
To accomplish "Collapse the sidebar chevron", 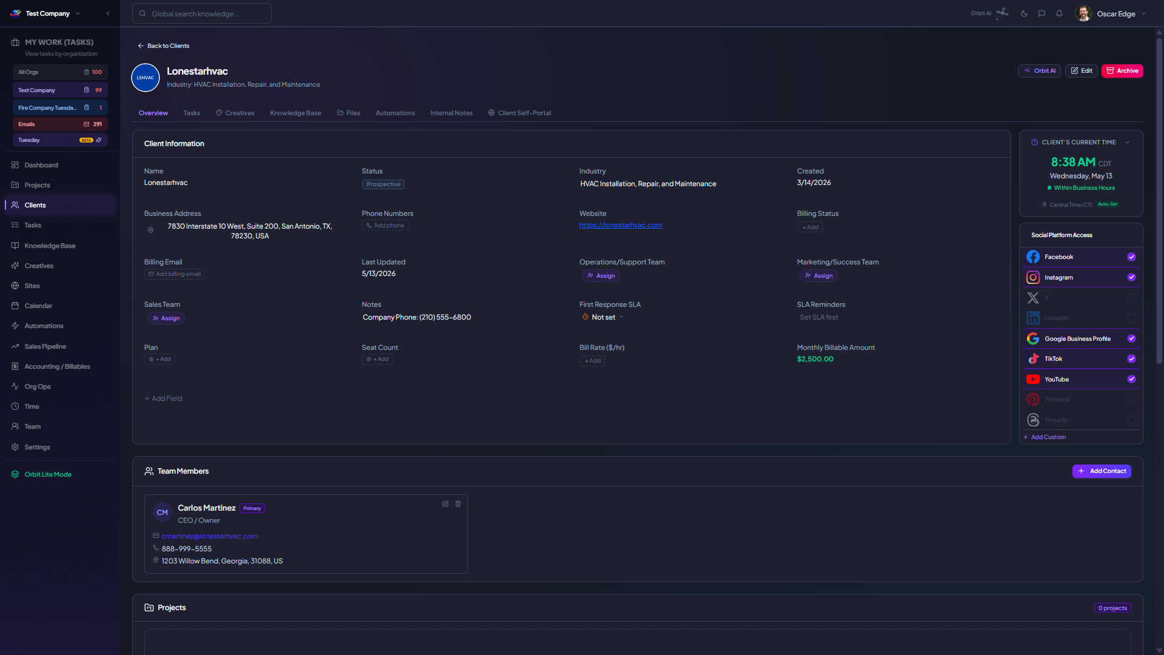I will click(x=108, y=13).
